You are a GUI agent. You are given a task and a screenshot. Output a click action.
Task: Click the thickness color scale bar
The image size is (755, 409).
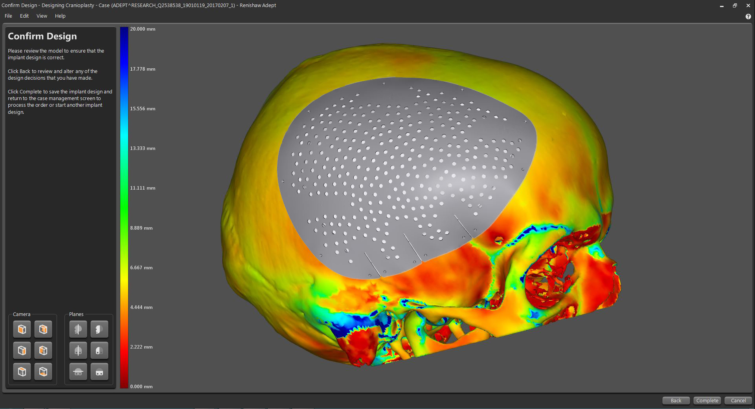124,207
